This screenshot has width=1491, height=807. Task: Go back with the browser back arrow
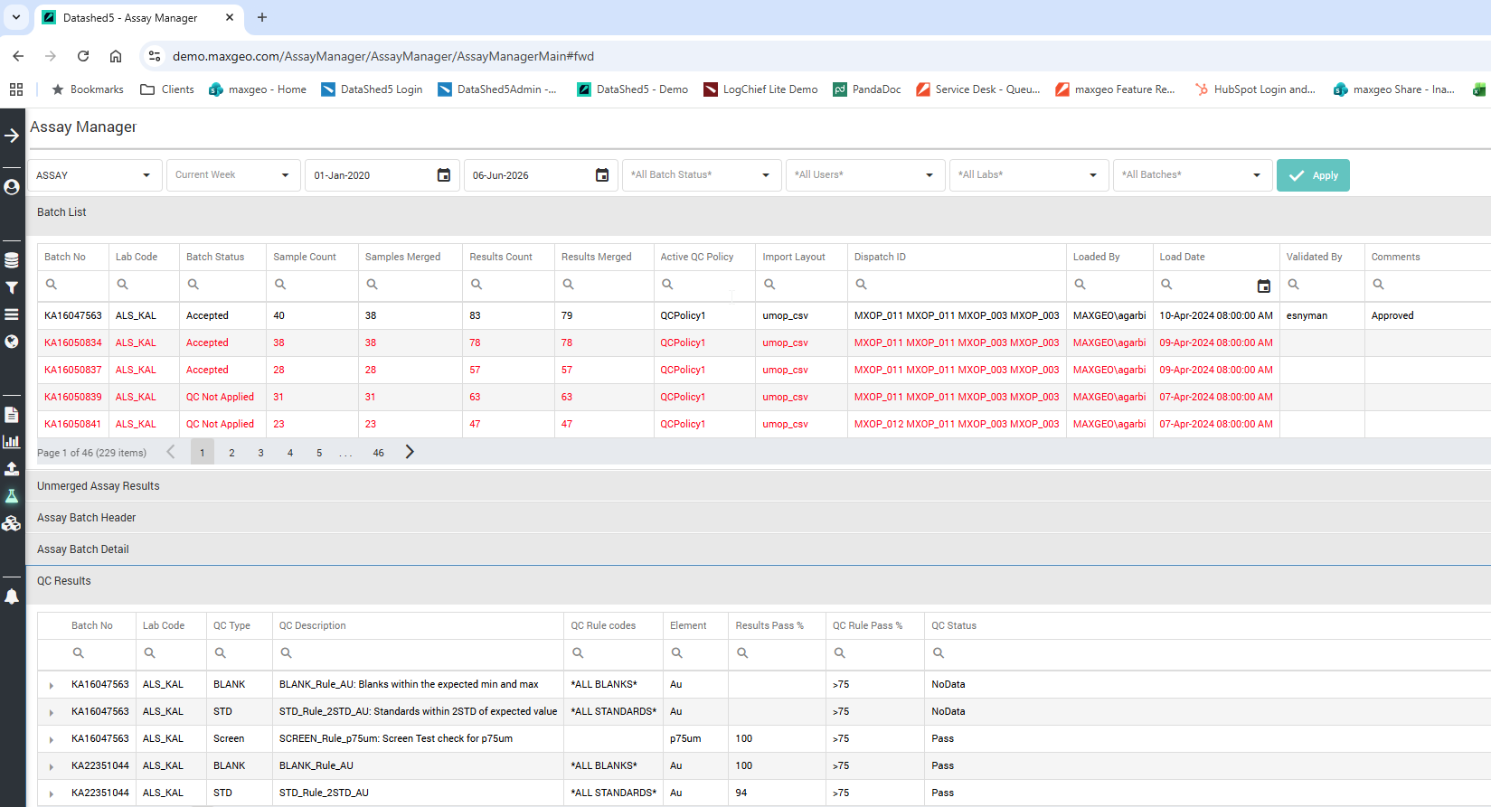18,56
